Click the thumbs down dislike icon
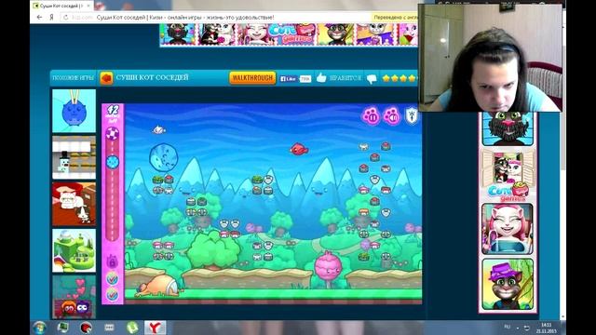Viewport: 596px width, 335px height. point(372,78)
